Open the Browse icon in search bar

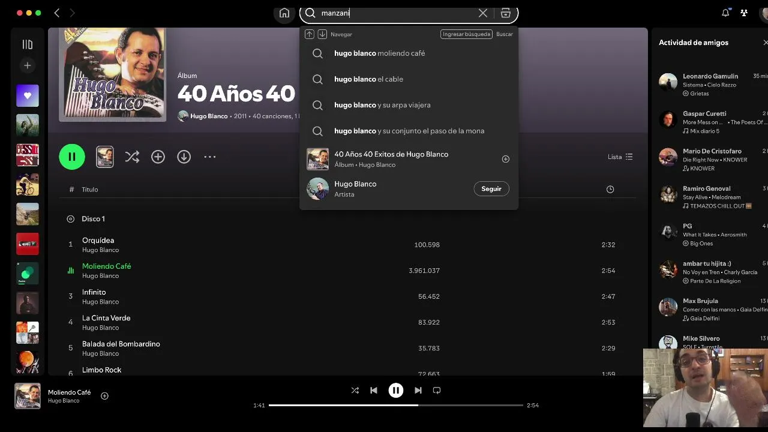pos(506,13)
